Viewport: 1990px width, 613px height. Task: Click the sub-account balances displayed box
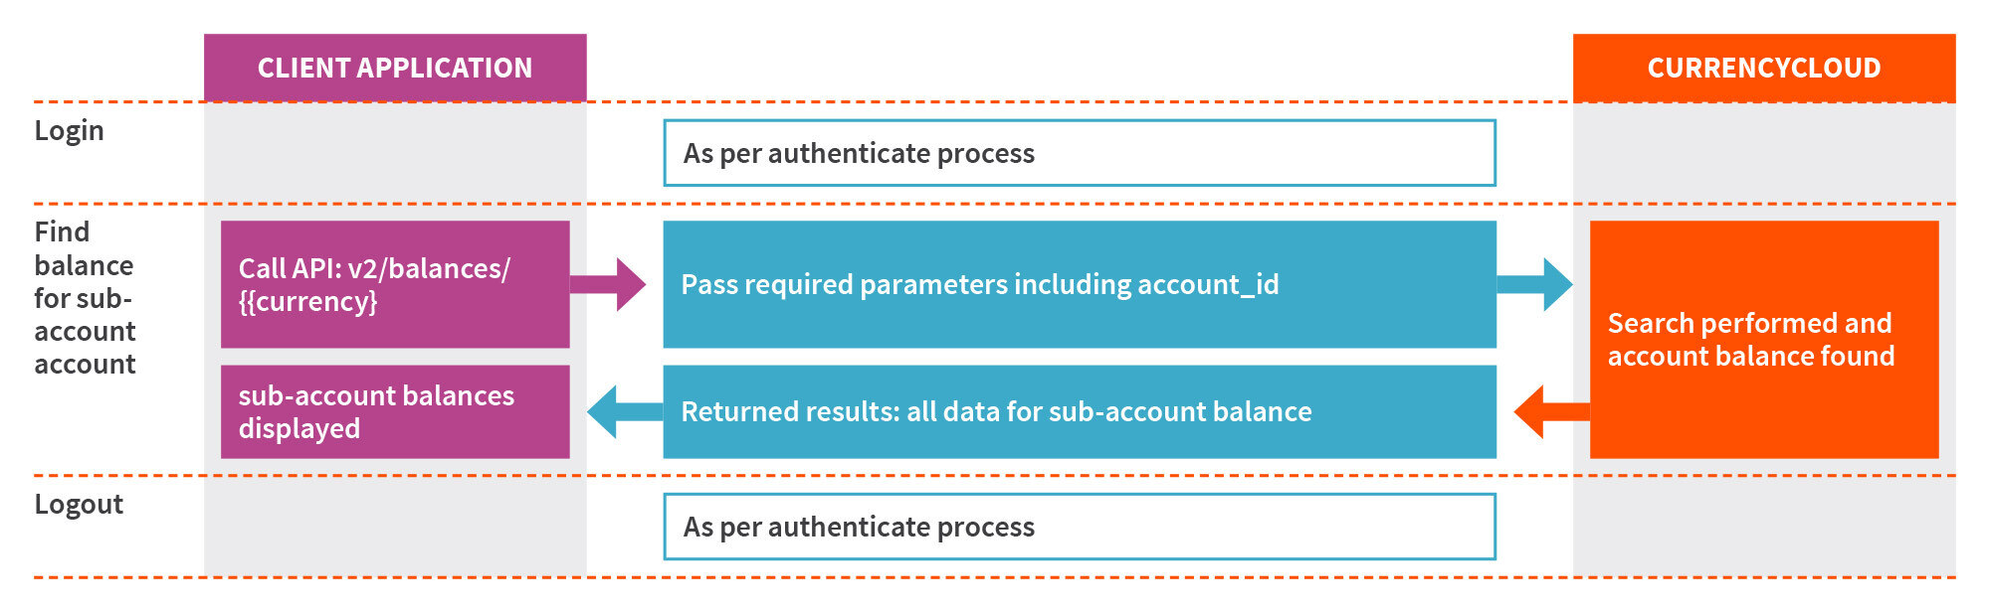click(x=395, y=411)
